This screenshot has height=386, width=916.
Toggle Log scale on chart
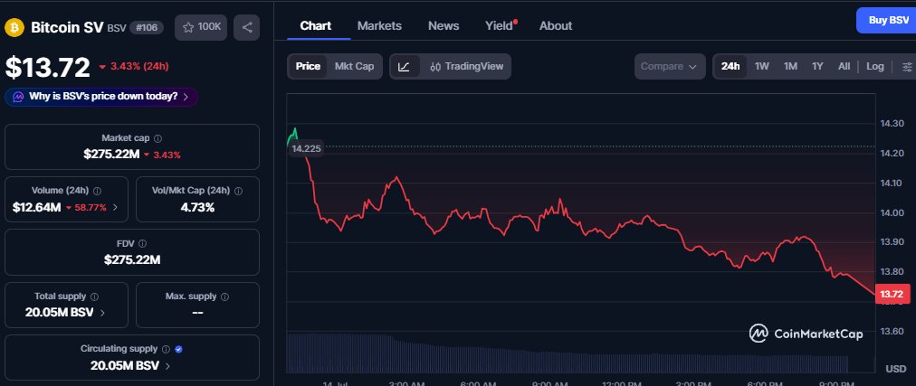[x=875, y=67]
